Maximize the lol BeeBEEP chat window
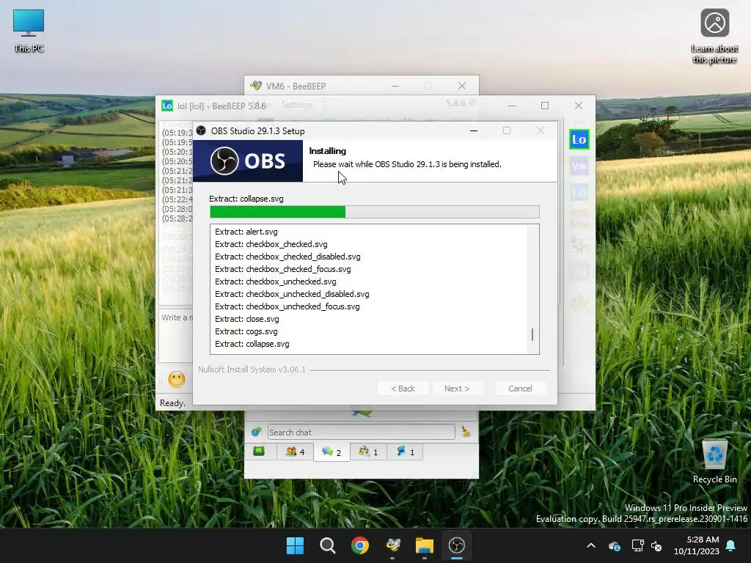Screen dimensions: 751x563 coord(545,106)
